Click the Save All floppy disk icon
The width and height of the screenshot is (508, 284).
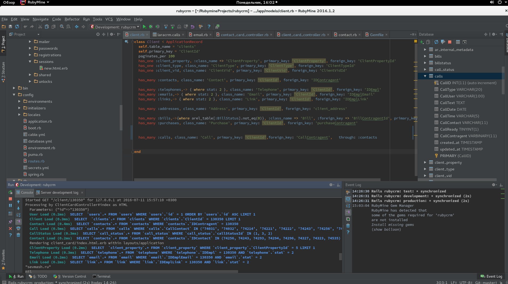[10, 27]
